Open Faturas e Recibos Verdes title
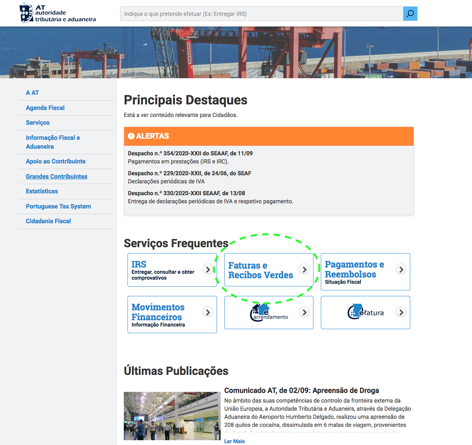The width and height of the screenshot is (472, 445). click(261, 270)
